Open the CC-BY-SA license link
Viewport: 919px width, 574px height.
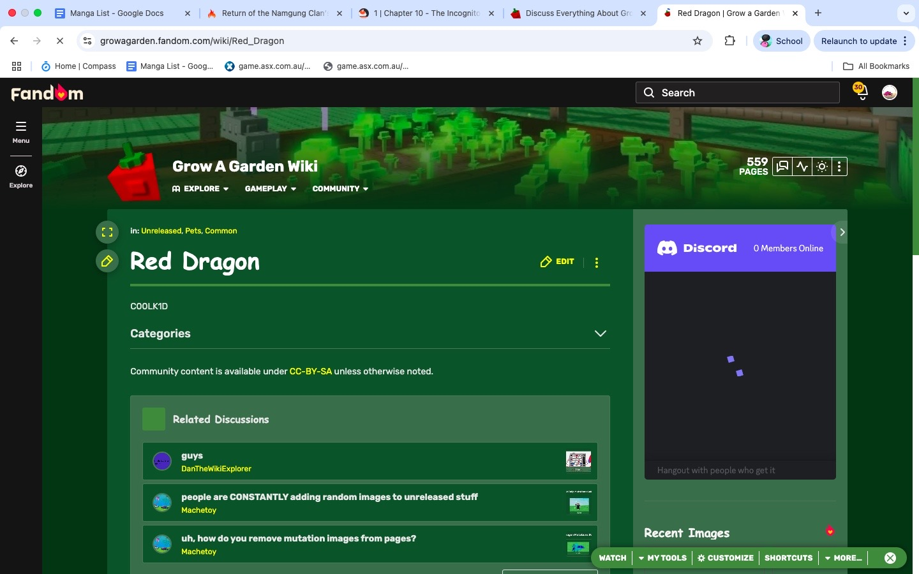[x=311, y=371]
